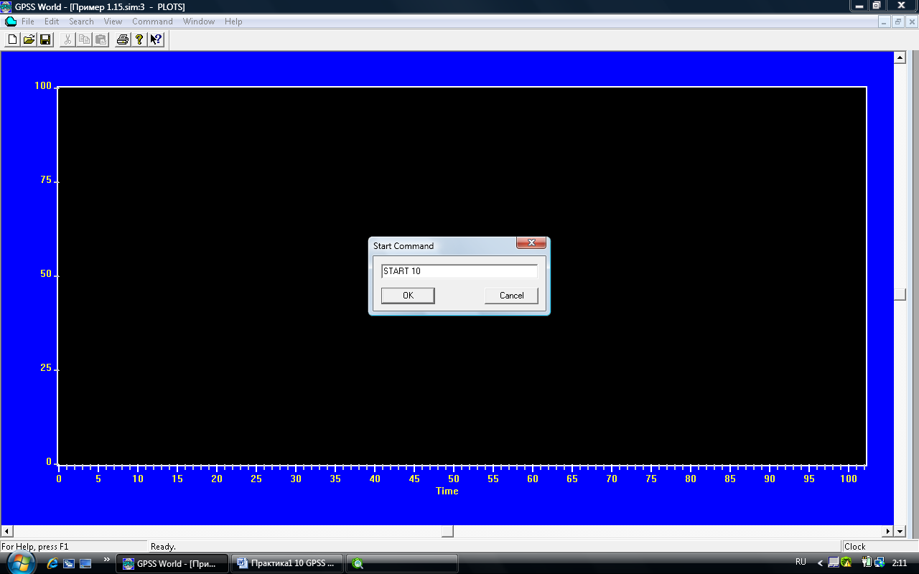Create a new file with toolbar icon
Screen dimensions: 919x574
12,39
